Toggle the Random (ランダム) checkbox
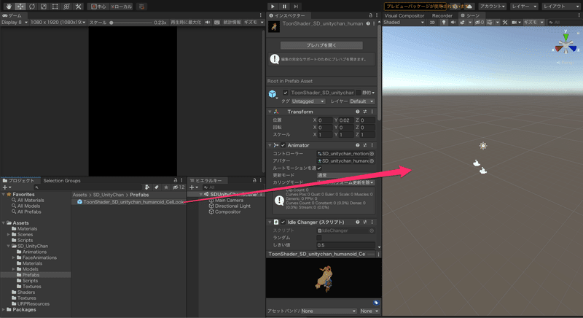This screenshot has height=318, width=583. 319,238
